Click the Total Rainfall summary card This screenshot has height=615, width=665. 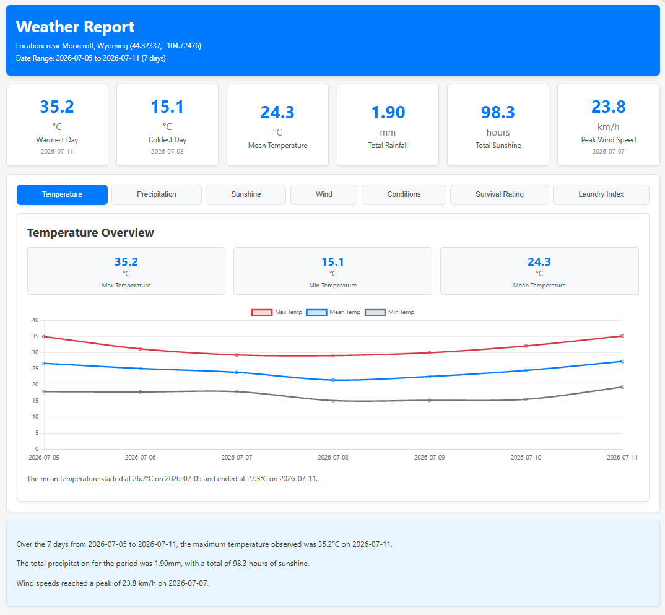click(388, 124)
